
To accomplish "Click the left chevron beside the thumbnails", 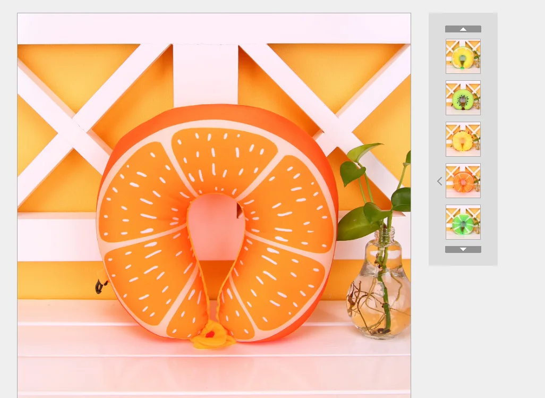I will click(x=440, y=181).
